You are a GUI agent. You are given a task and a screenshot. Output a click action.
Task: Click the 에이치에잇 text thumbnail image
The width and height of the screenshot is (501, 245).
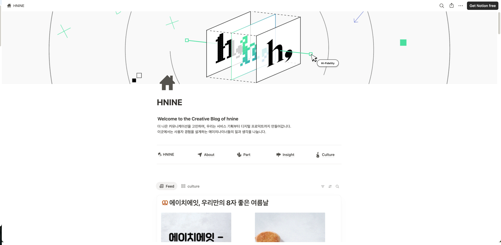pos(196,227)
